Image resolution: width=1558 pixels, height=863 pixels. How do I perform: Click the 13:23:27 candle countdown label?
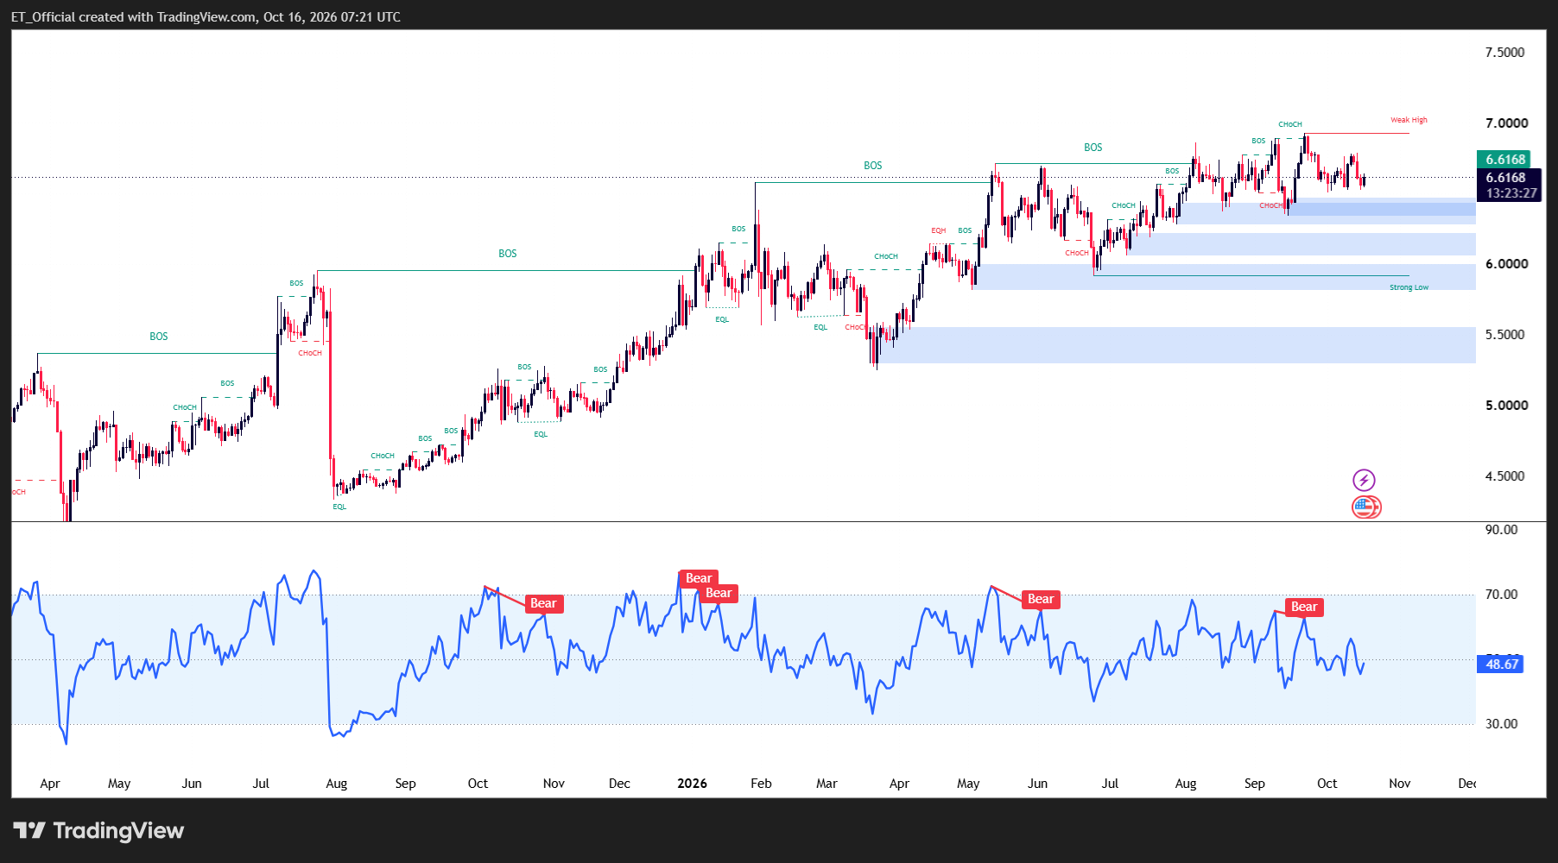pos(1511,193)
